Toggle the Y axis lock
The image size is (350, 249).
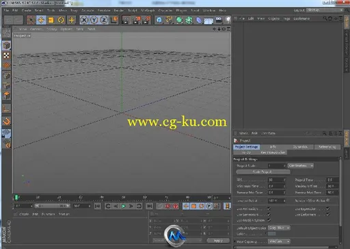tap(94, 20)
